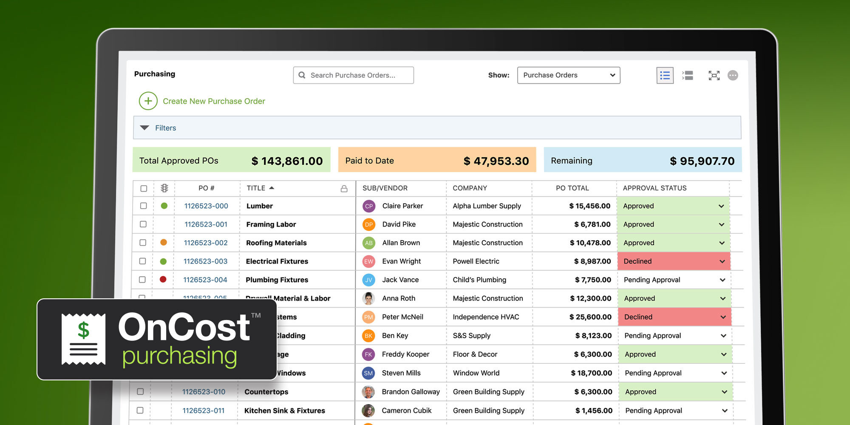Screen dimensions: 850x425
Task: Check the select-all checkbox in header
Action: (144, 188)
